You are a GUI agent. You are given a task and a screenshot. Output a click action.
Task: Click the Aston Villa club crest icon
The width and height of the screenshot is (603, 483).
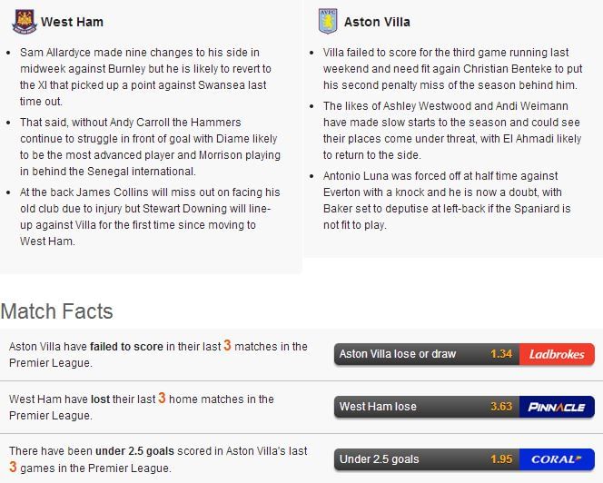coord(328,22)
